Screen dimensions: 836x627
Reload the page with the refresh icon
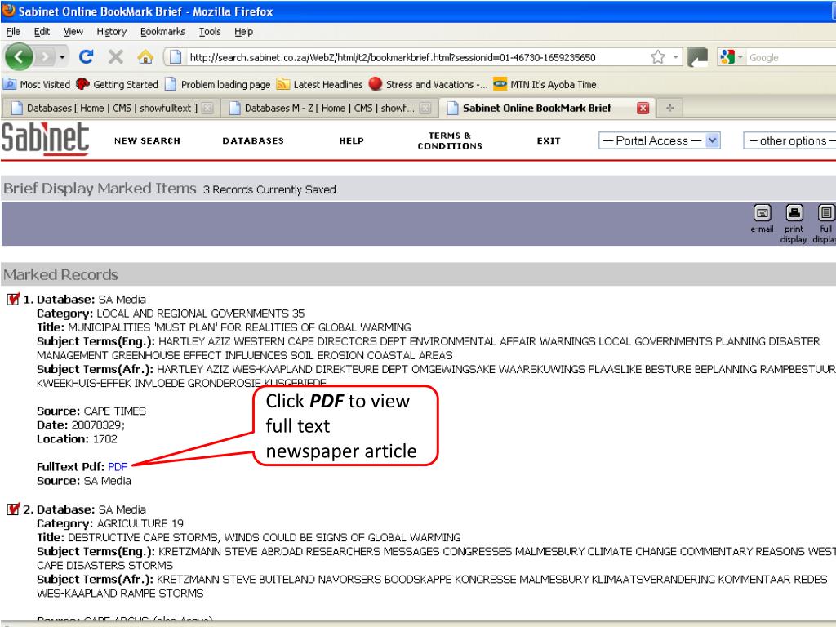click(x=87, y=56)
